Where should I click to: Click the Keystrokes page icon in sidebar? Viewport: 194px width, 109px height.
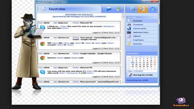point(129,21)
